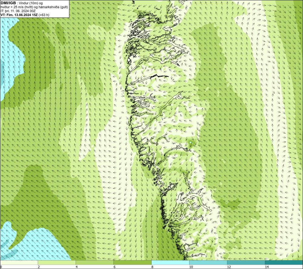
Task: Click the 0–2 m/s palest legend swatch
Action: [19, 262]
